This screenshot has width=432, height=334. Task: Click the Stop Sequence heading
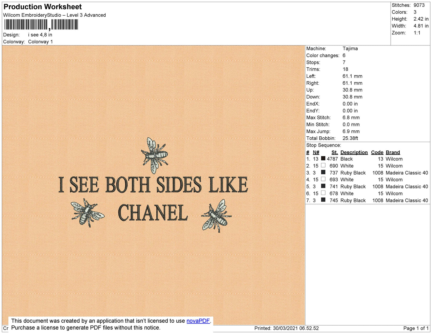pos(323,145)
